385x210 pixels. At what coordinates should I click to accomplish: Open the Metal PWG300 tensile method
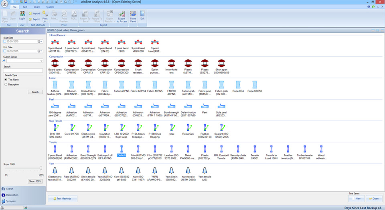(188, 149)
